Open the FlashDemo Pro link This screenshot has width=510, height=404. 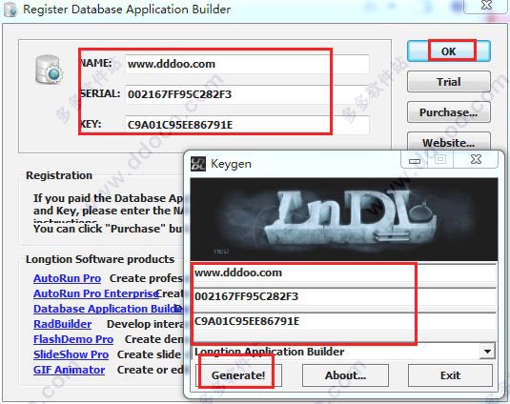[x=73, y=339]
